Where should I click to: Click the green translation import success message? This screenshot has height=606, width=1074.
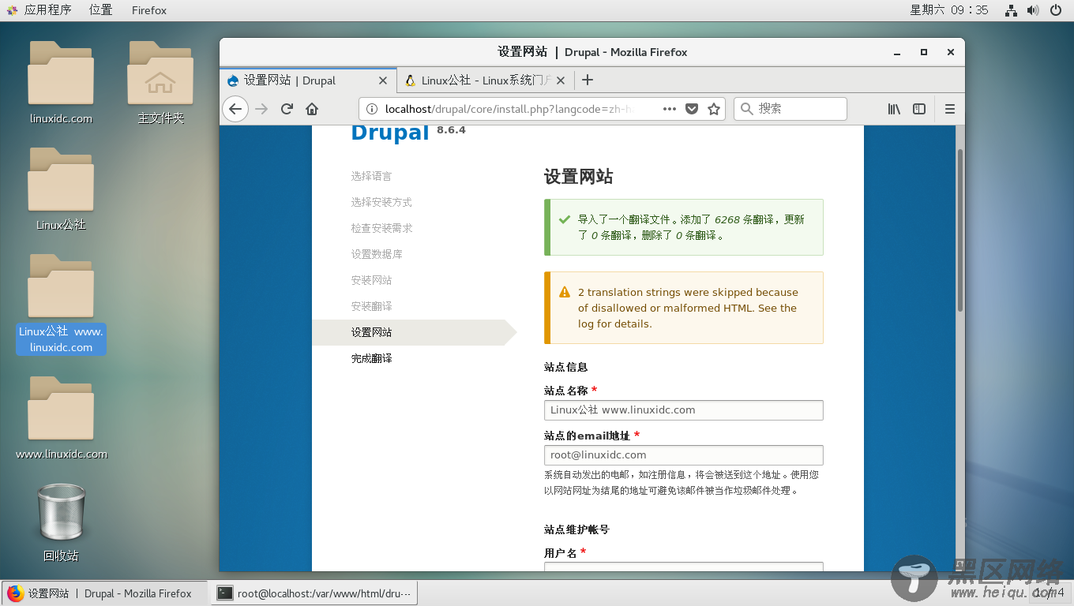point(684,227)
